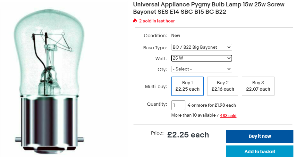This screenshot has height=157, width=296.
Task: Click the 'Multi-buy:' label
Action: (x=155, y=87)
